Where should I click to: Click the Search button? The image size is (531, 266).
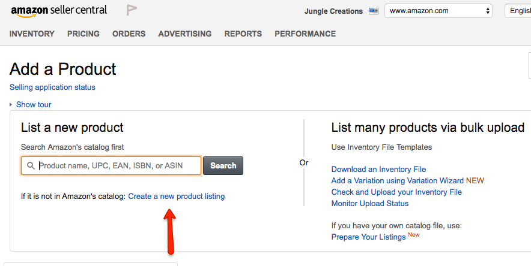pyautogui.click(x=223, y=166)
